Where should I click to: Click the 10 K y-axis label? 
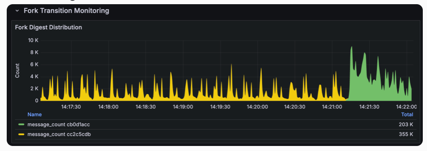[x=33, y=40]
